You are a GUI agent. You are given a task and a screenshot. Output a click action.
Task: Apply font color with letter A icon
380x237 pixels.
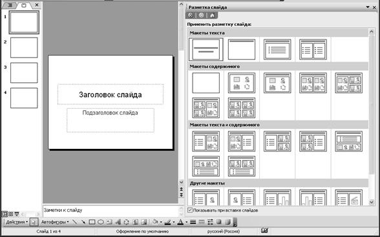click(180, 222)
